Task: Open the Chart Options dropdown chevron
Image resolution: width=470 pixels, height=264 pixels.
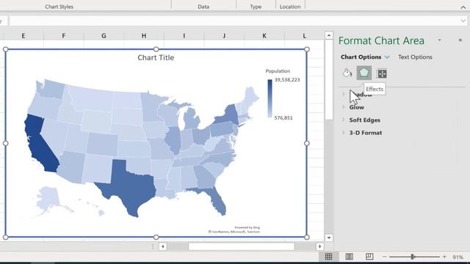Action: (x=387, y=57)
